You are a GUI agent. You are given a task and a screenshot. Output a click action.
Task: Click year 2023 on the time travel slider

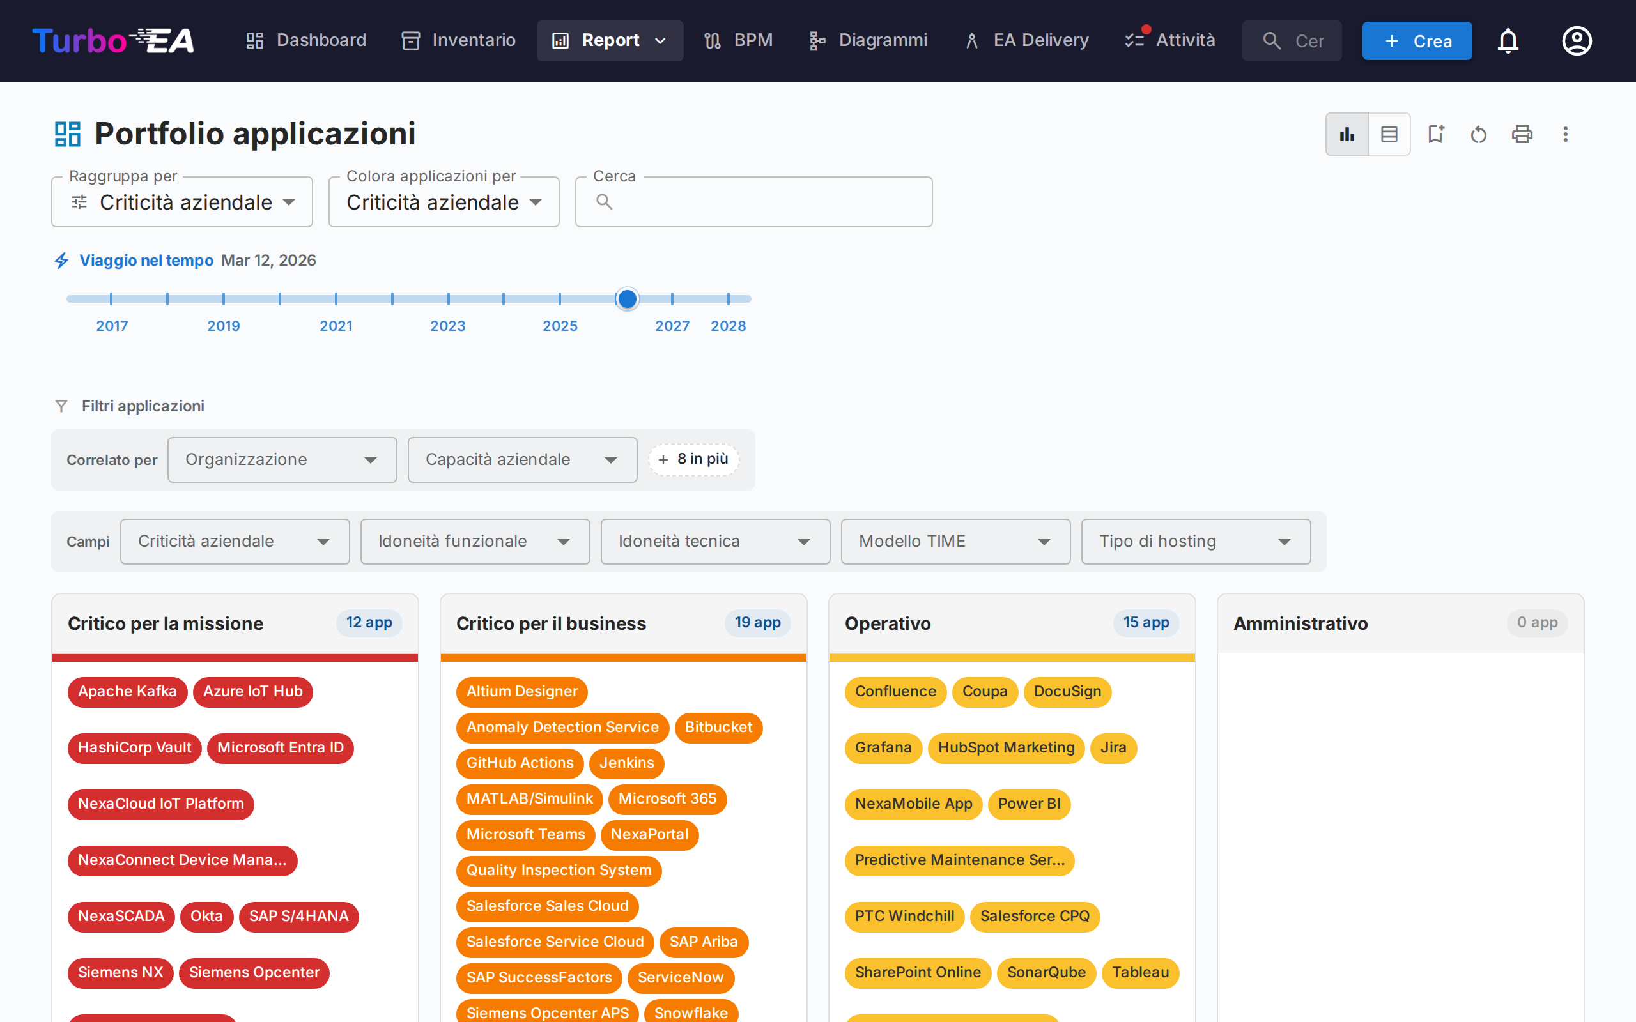(x=447, y=298)
